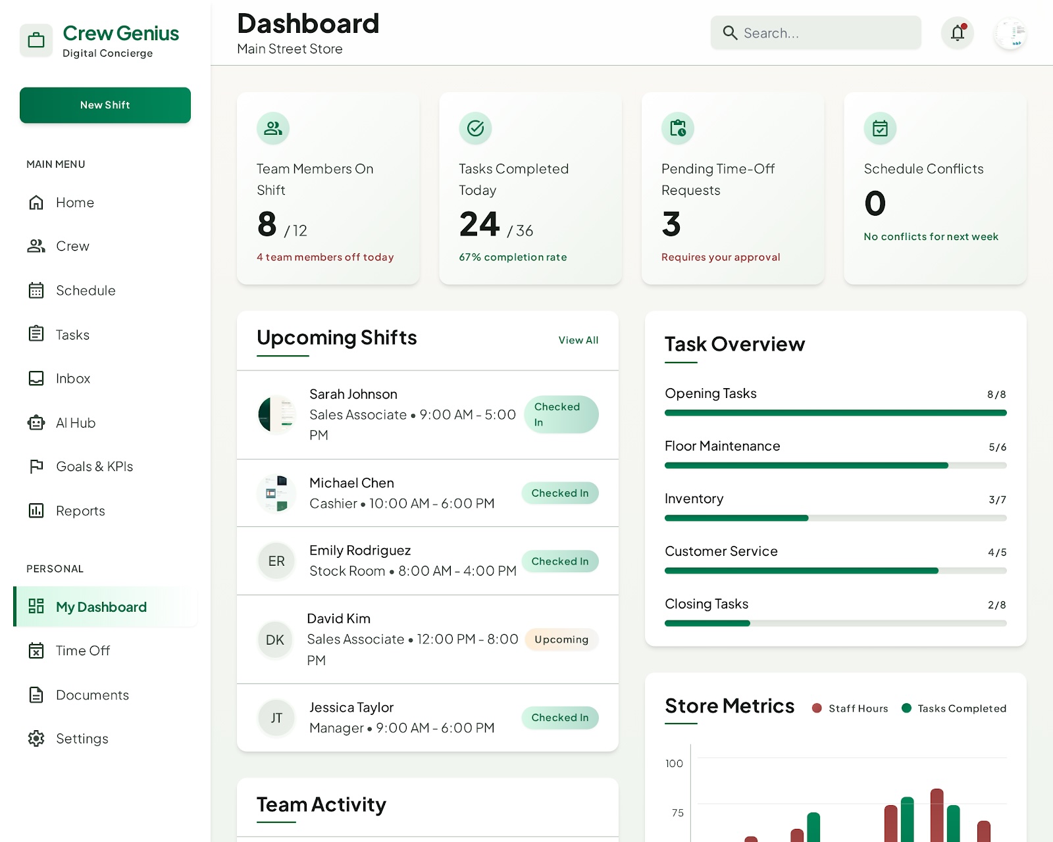Open the notifications bell

tap(958, 33)
